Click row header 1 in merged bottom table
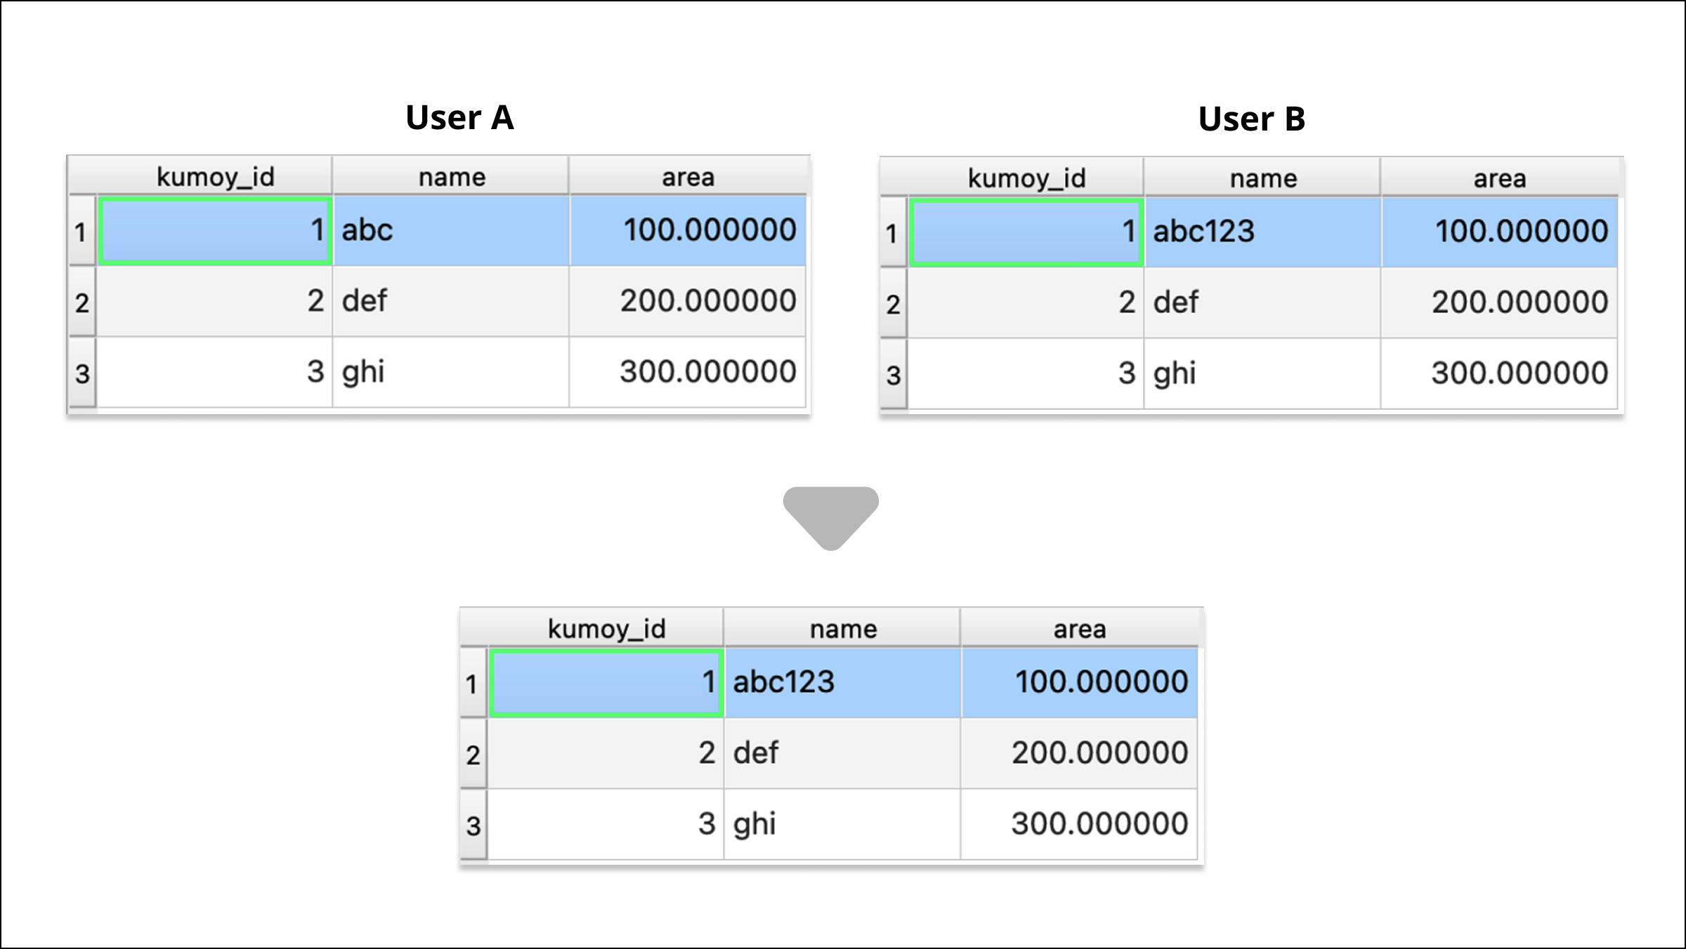1686x949 pixels. point(472,684)
